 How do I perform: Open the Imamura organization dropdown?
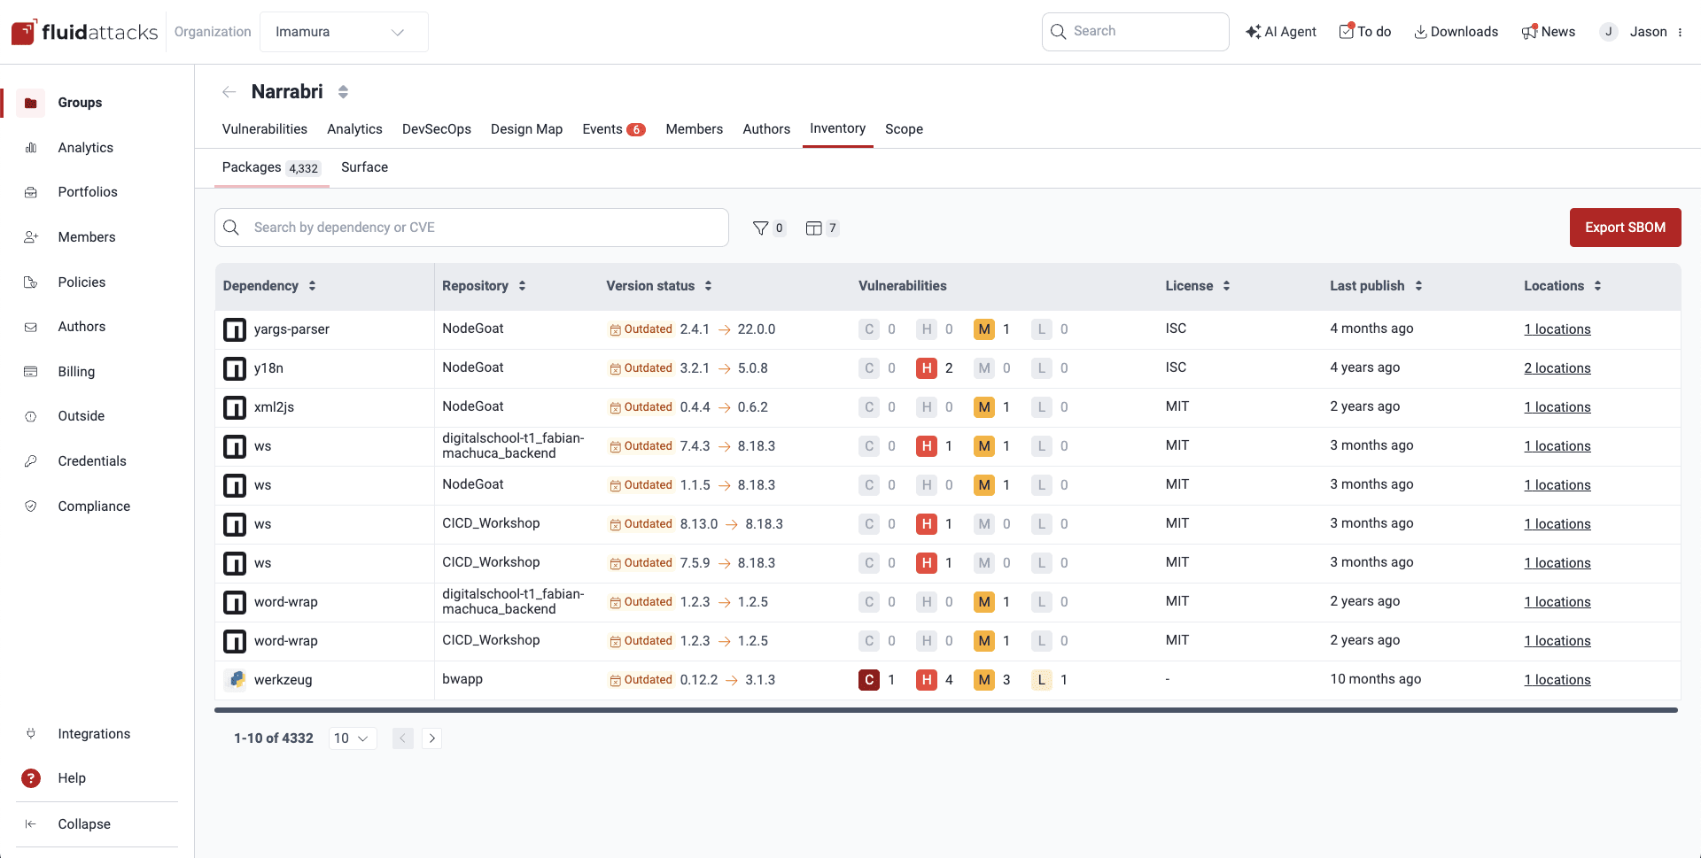[344, 31]
